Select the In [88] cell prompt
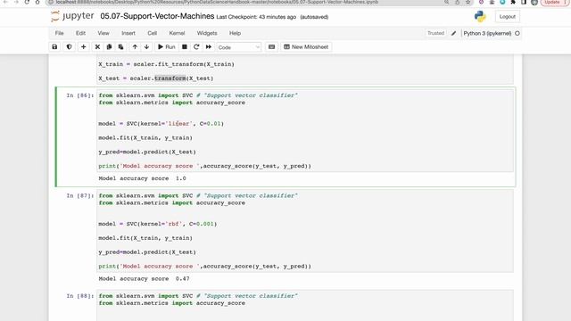Screen dimensions: 571x321 [79, 296]
